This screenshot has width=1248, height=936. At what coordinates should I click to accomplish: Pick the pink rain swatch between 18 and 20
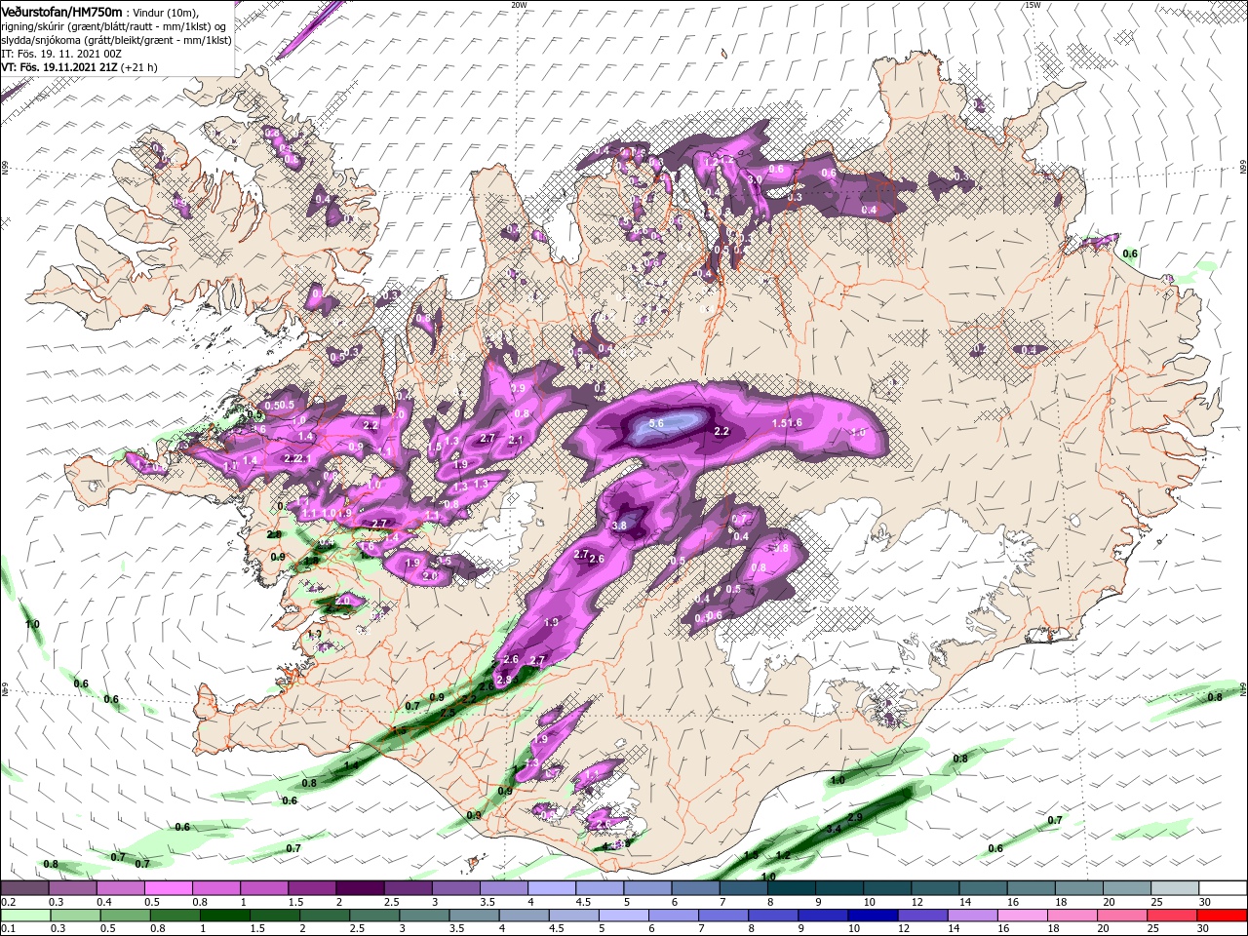click(x=1072, y=916)
